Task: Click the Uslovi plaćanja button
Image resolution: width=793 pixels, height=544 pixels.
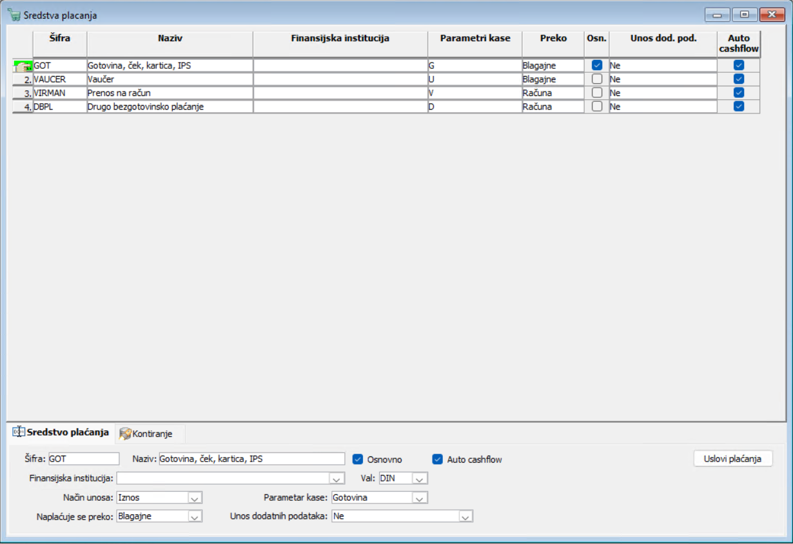Action: click(x=733, y=458)
